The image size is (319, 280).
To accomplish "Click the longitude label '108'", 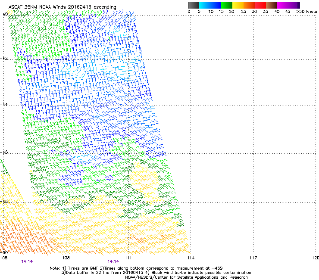I will point(66,258).
